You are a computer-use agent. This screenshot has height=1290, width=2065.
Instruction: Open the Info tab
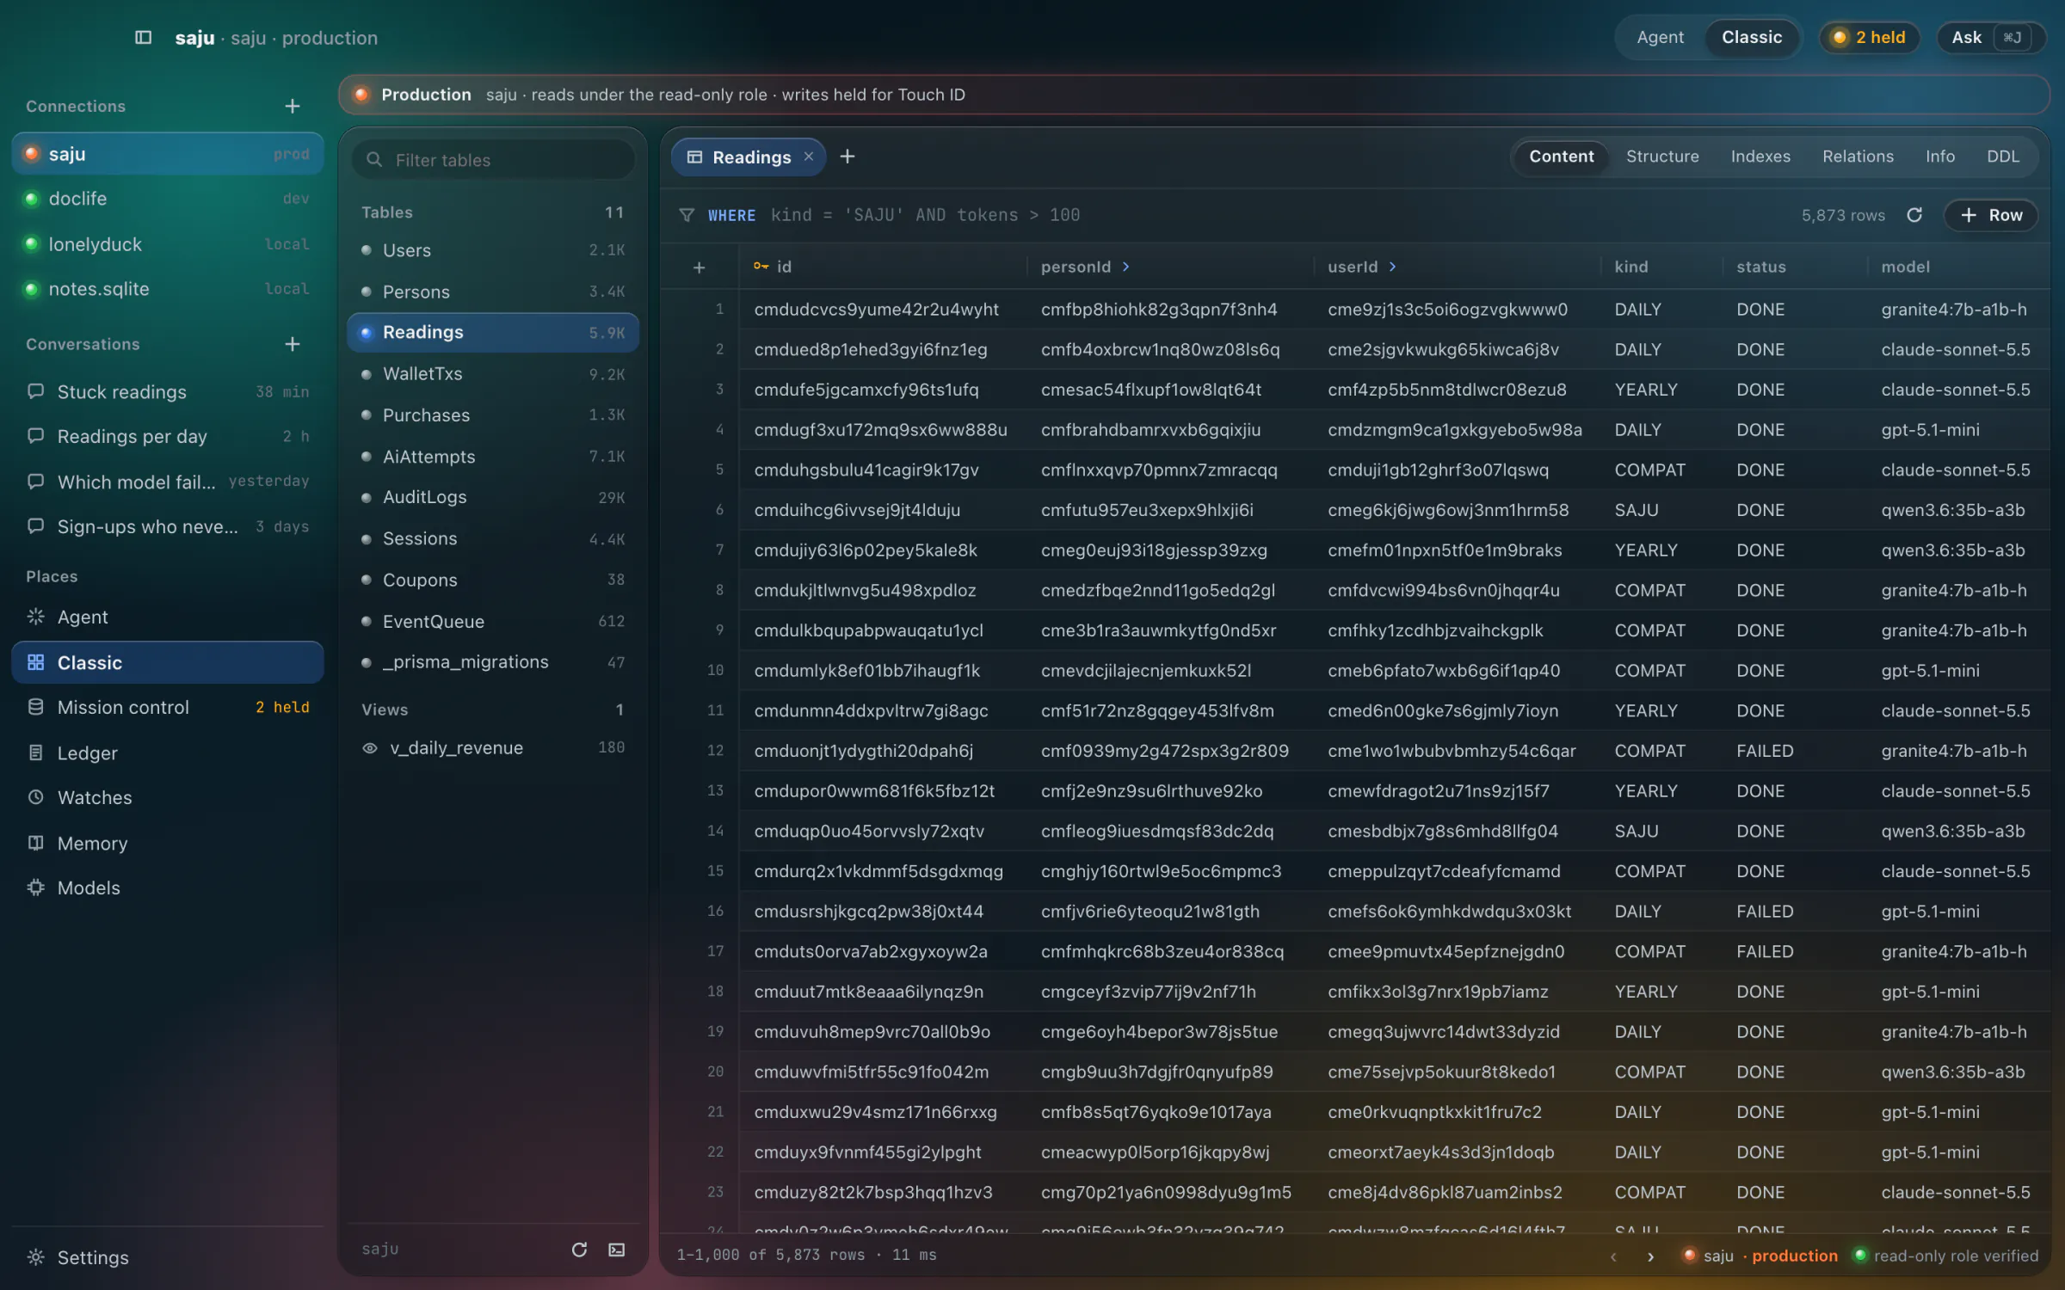pyautogui.click(x=1940, y=157)
